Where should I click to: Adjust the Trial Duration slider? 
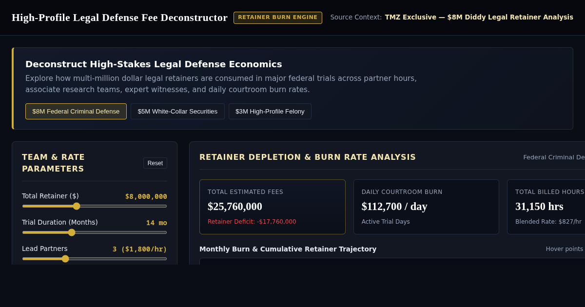95,232
